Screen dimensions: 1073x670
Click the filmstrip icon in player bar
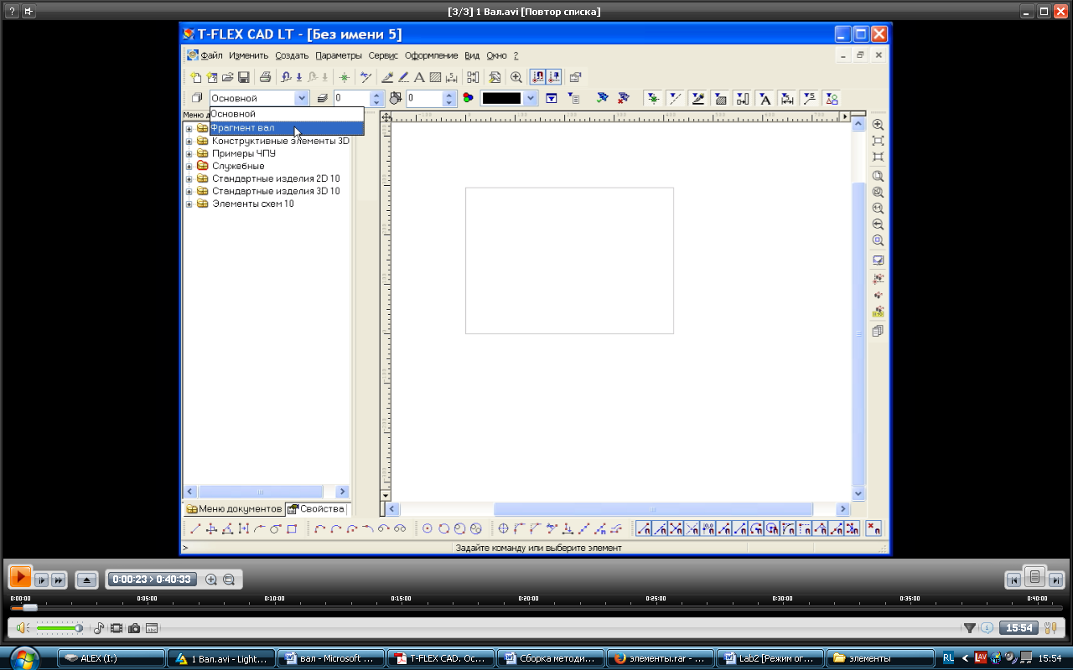[117, 628]
